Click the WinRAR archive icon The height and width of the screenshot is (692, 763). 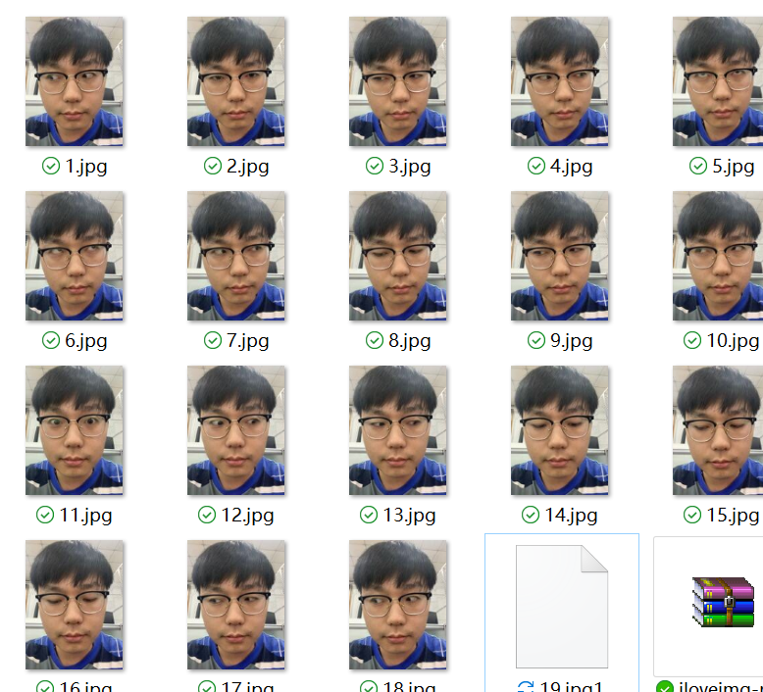pos(723,602)
